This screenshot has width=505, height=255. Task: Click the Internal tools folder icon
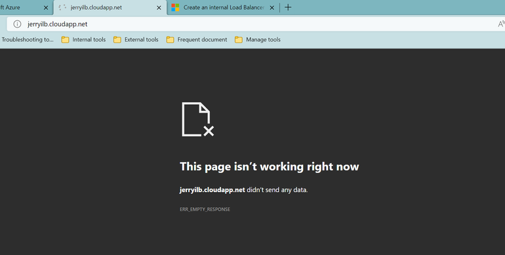pyautogui.click(x=66, y=39)
